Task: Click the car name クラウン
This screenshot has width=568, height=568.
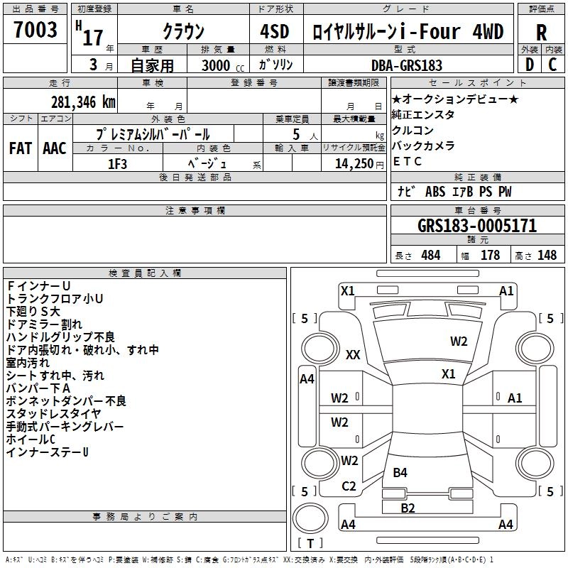Action: [x=183, y=32]
